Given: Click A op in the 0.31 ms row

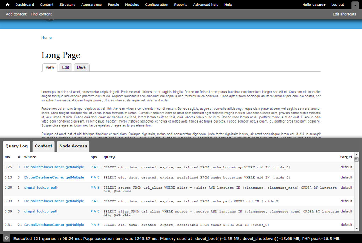Looking at the screenshot, I should 95,225.
